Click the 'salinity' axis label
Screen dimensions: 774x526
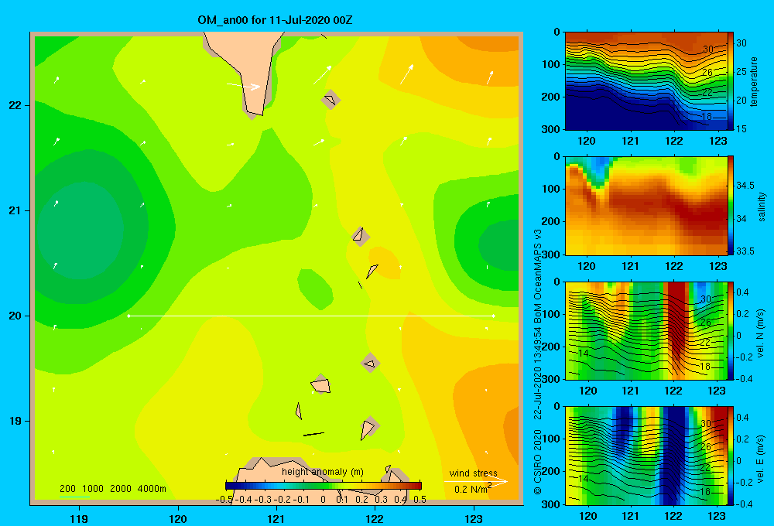(x=761, y=207)
